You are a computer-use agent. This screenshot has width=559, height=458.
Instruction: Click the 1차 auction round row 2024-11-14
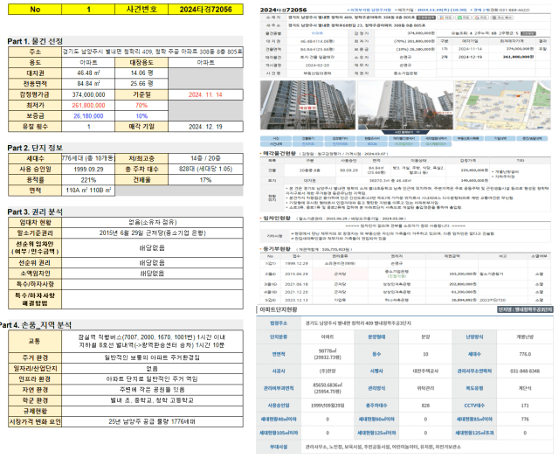tap(495, 49)
